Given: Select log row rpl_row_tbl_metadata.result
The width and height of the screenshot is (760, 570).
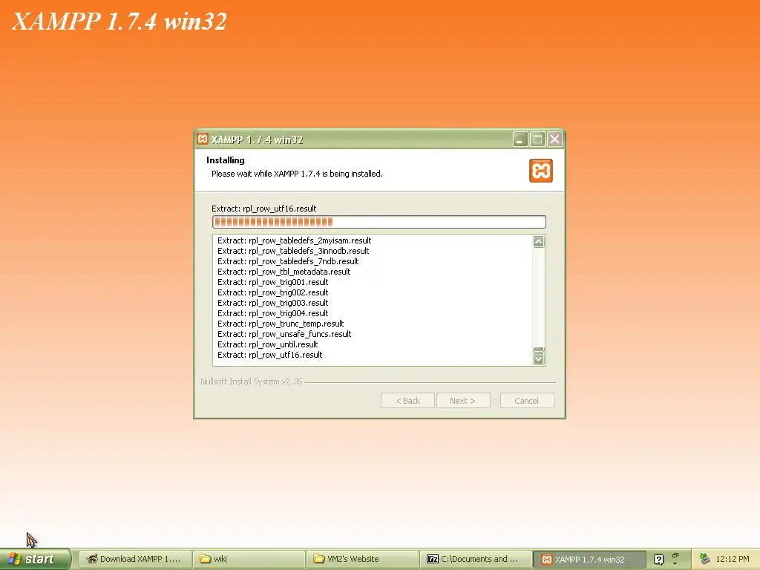Looking at the screenshot, I should (x=284, y=272).
